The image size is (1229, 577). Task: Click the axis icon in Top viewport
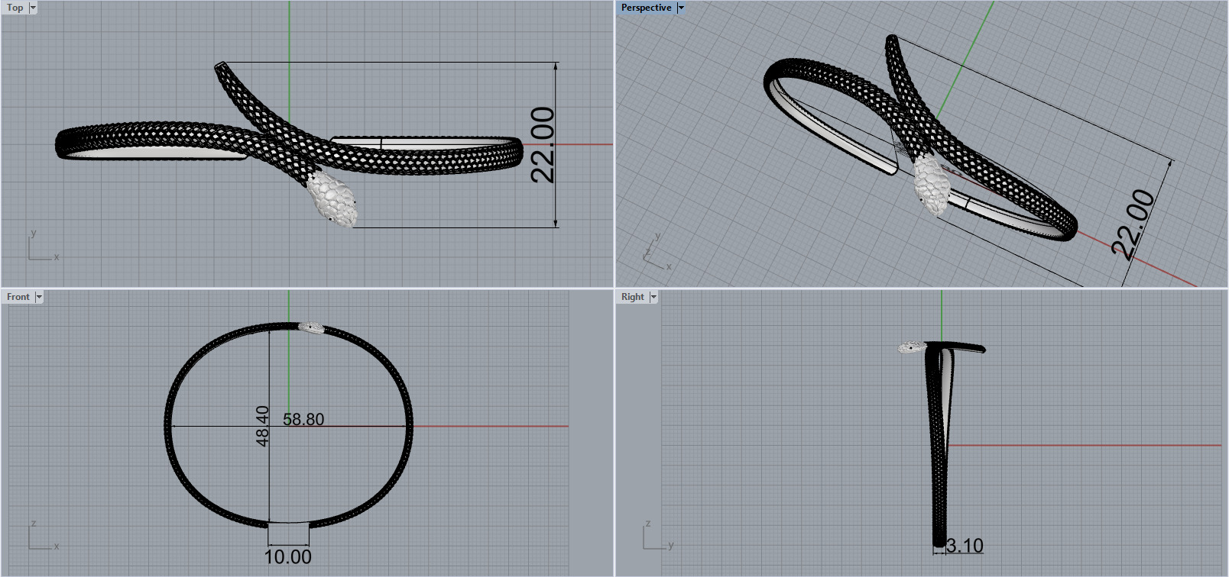click(43, 247)
